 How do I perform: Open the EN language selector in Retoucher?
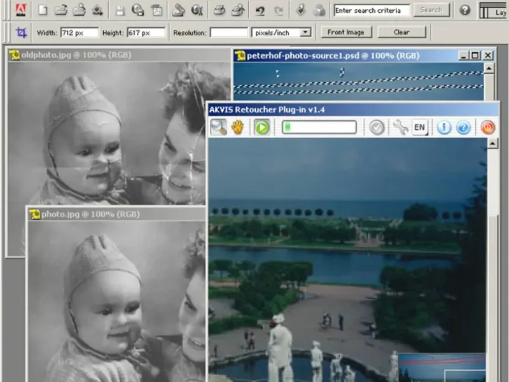[x=419, y=127]
